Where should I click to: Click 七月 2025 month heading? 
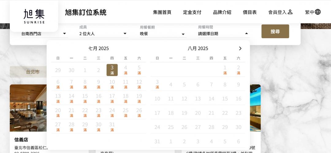point(99,49)
